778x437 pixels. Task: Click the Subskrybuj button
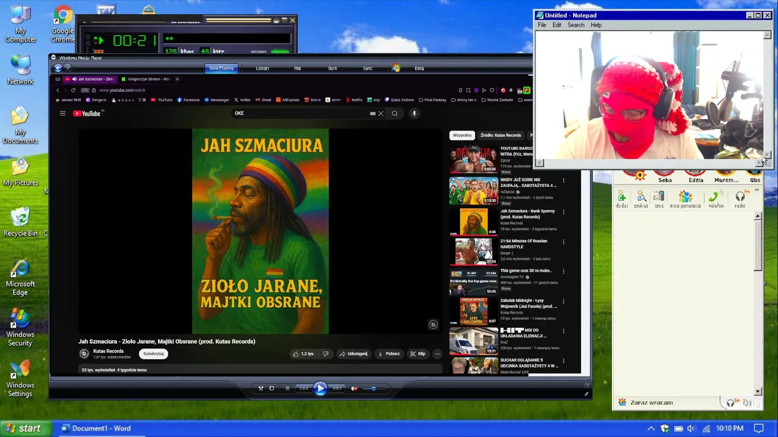point(153,354)
